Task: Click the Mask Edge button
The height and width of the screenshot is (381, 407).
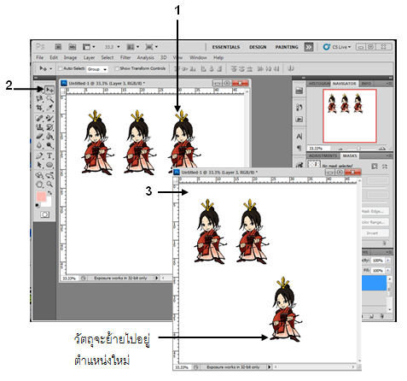Action: coord(375,211)
